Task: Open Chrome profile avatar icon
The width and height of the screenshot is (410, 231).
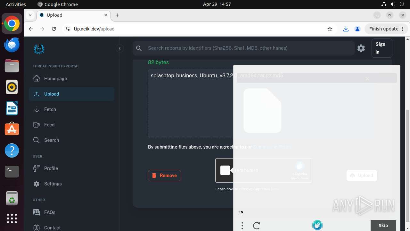Action: coord(357,29)
